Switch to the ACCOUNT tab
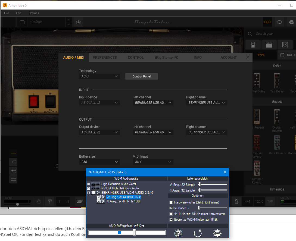Screen dimensions: 296x241 click(x=229, y=58)
